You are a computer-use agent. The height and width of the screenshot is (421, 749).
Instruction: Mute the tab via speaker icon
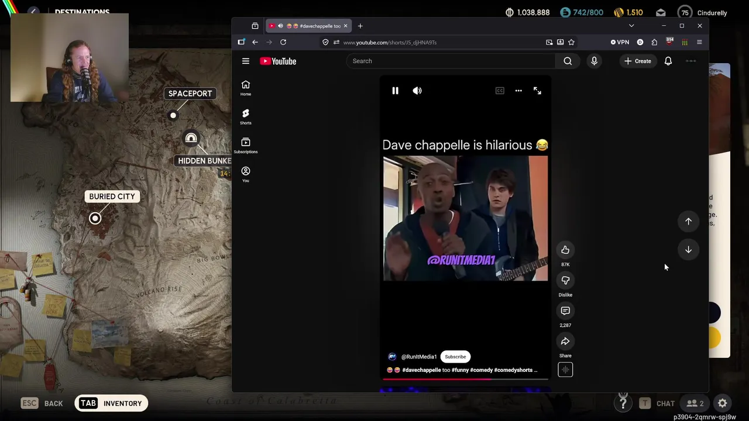[280, 26]
